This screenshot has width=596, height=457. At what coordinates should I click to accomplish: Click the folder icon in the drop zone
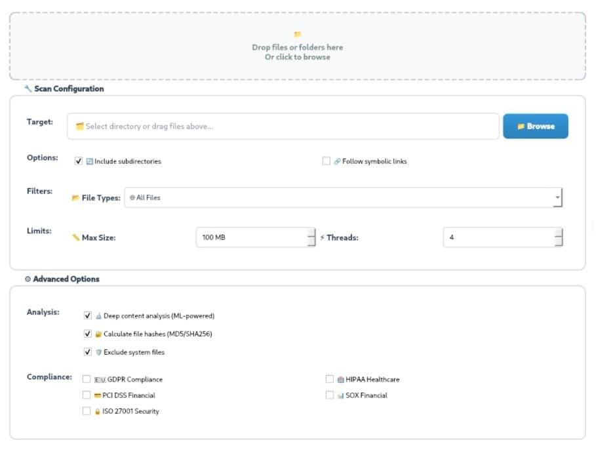pos(297,34)
